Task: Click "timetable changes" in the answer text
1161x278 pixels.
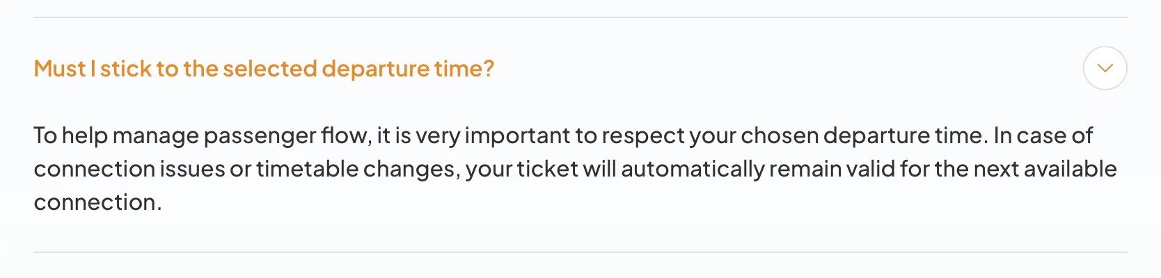Action: click(356, 169)
